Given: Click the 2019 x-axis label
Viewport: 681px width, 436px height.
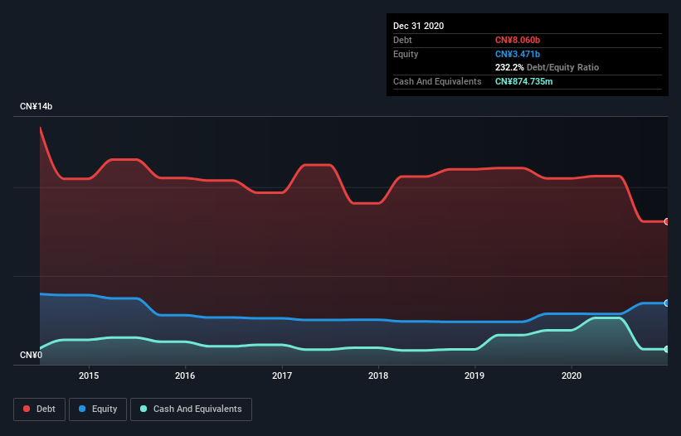Looking at the screenshot, I should point(474,375).
